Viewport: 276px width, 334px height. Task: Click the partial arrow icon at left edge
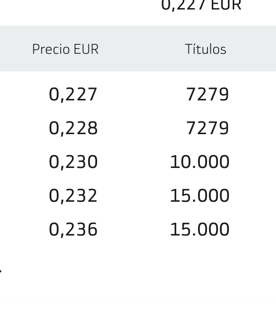(0, 271)
